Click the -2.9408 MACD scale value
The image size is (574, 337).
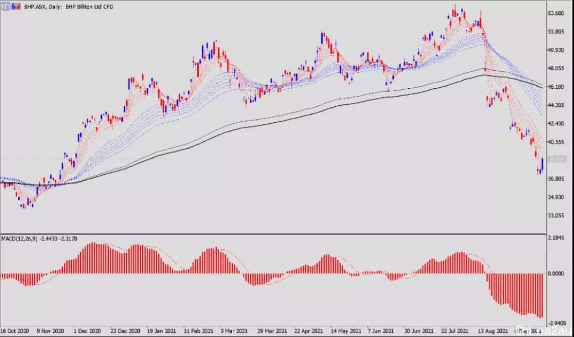[x=558, y=323]
